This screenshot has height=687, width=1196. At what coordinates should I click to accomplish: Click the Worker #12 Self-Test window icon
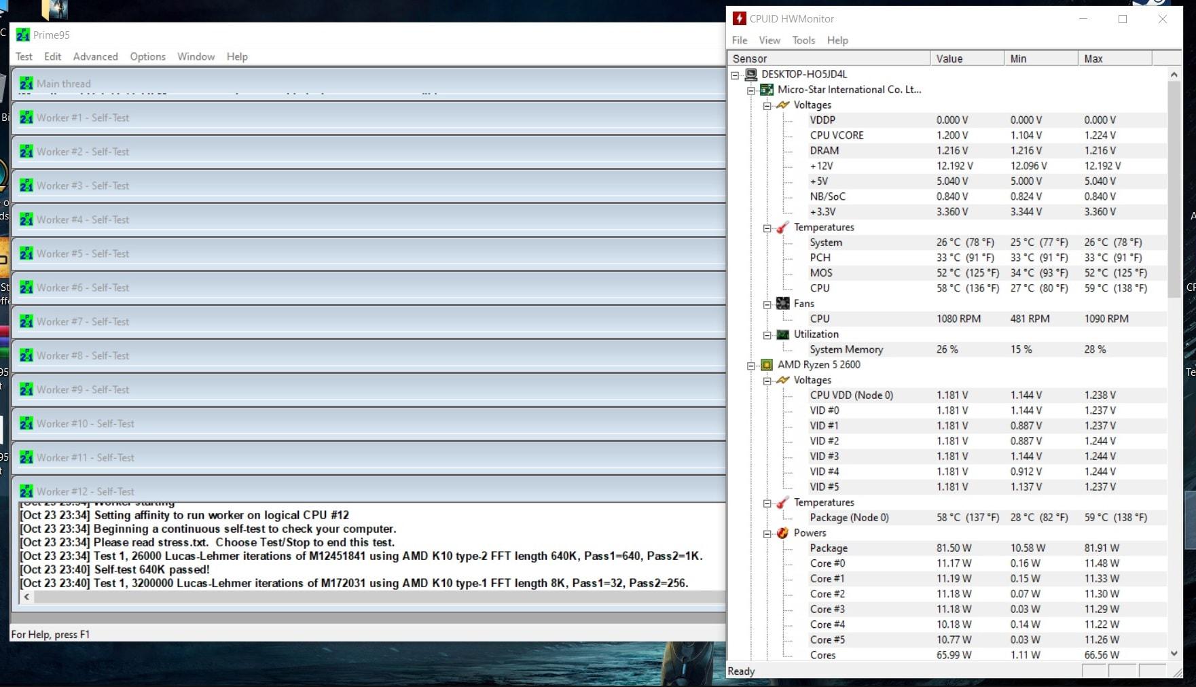point(26,491)
